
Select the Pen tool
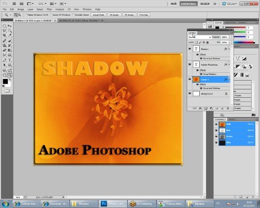click(x=5, y=60)
